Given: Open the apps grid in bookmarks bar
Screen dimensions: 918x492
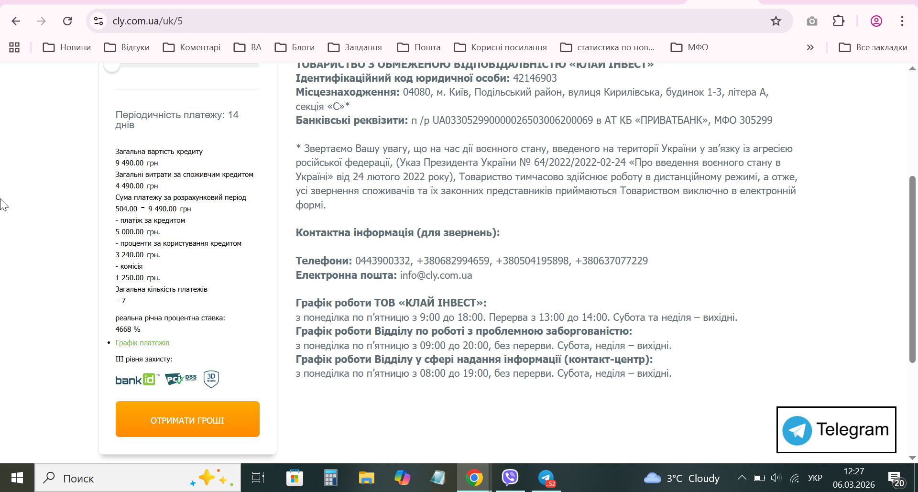Looking at the screenshot, I should [x=14, y=47].
